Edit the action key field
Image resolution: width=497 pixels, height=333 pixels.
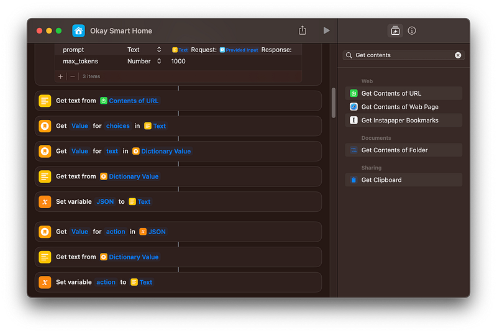tap(116, 232)
